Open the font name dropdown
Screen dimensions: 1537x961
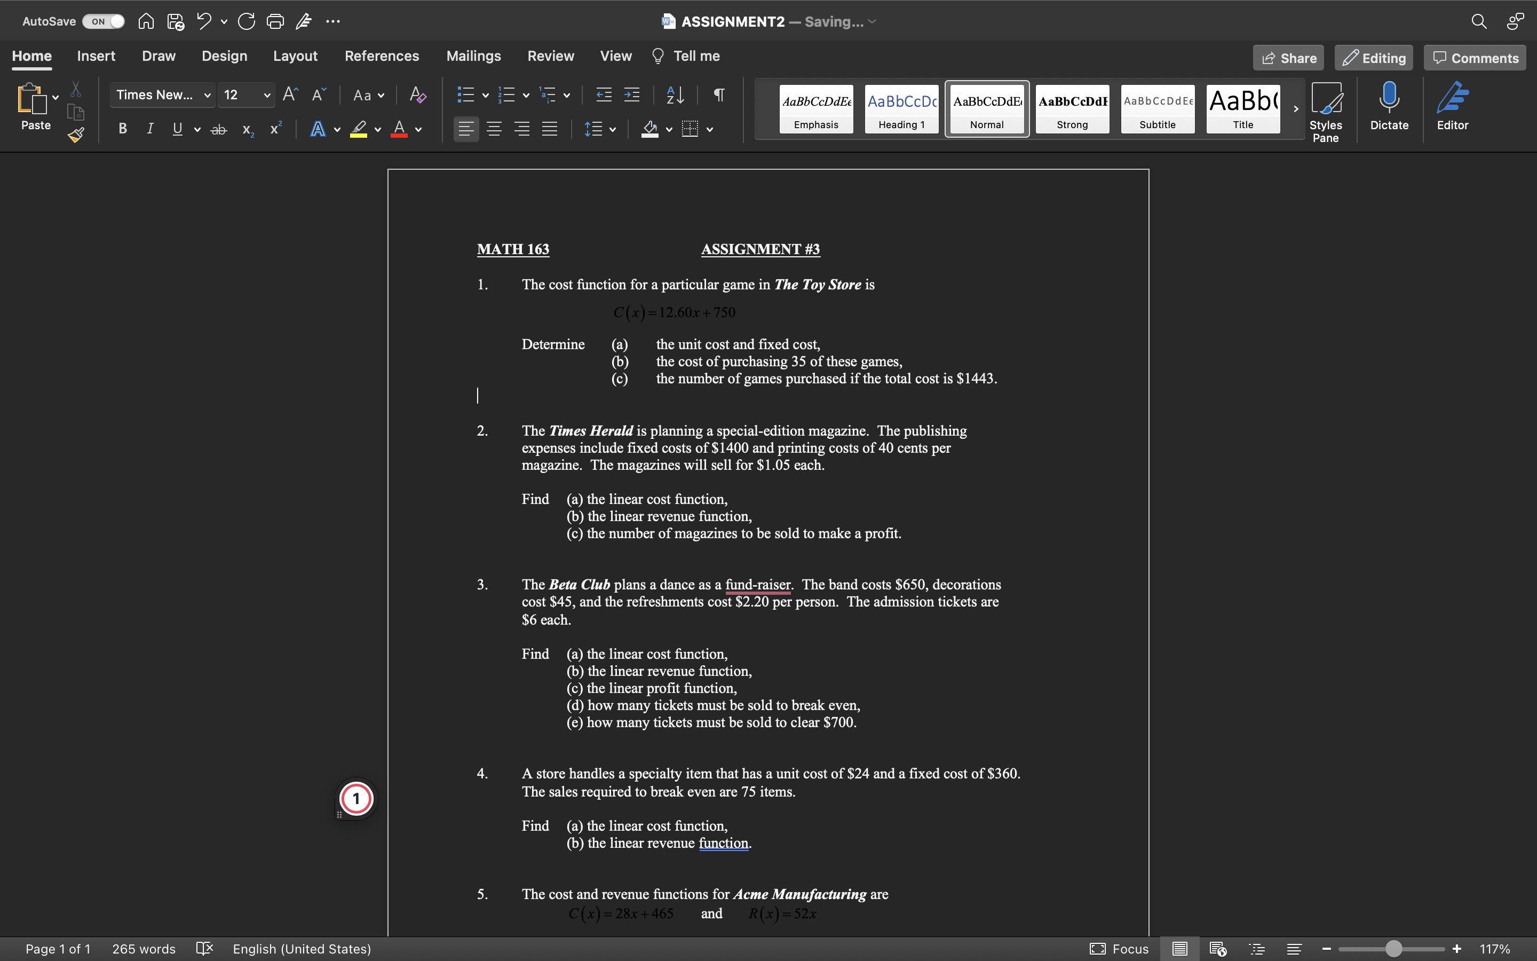coord(207,96)
